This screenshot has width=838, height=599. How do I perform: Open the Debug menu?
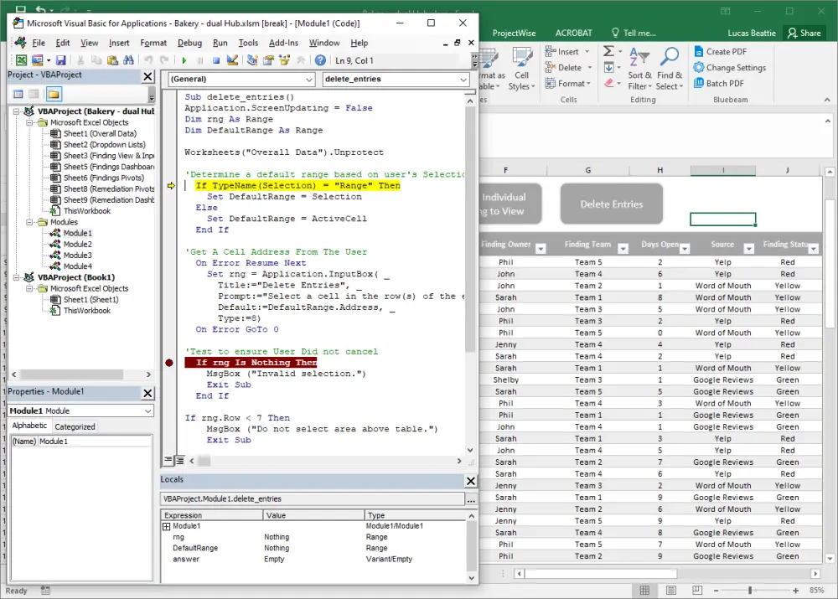(189, 43)
